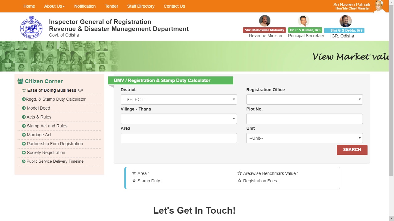The height and width of the screenshot is (221, 394).
Task: Click the Plot No. input field
Action: pyautogui.click(x=304, y=119)
